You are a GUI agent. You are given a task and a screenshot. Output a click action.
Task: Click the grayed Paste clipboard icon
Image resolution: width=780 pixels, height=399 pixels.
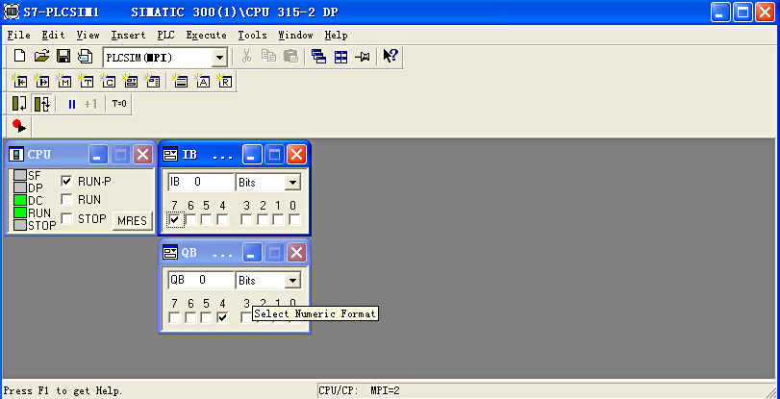(290, 56)
